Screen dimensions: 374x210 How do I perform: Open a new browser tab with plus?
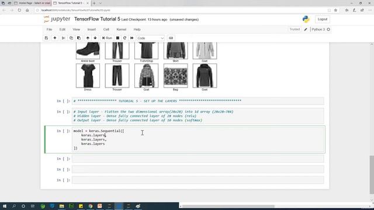pos(94,3)
